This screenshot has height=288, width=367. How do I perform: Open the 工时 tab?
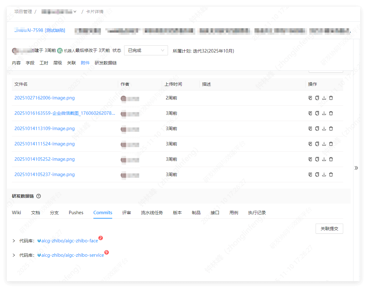tap(44, 63)
